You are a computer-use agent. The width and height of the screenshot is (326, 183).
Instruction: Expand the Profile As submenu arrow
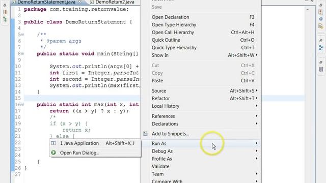pyautogui.click(x=257, y=159)
